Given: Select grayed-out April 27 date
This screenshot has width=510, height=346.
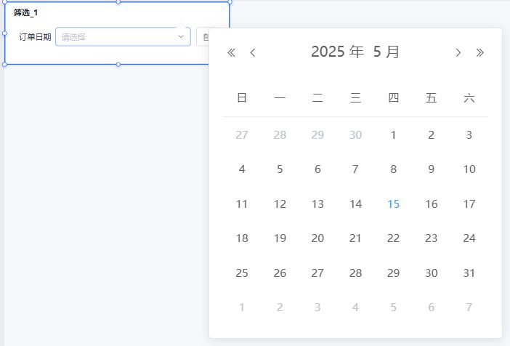Looking at the screenshot, I should [242, 134].
